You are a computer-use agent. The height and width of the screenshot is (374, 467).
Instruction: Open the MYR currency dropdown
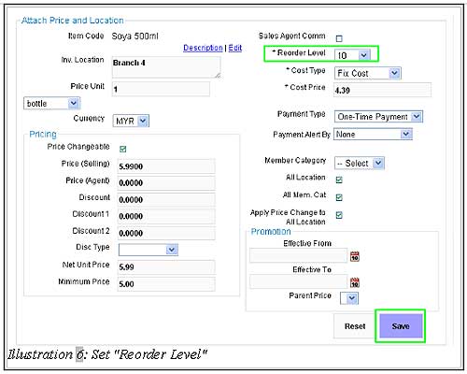tap(131, 121)
